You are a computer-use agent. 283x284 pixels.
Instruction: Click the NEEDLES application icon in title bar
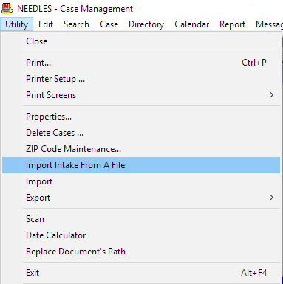pyautogui.click(x=7, y=8)
